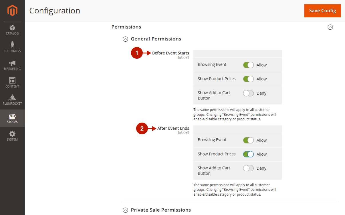The image size is (345, 215).
Task: Enable Show Add to Cart Button before event
Action: click(x=248, y=93)
